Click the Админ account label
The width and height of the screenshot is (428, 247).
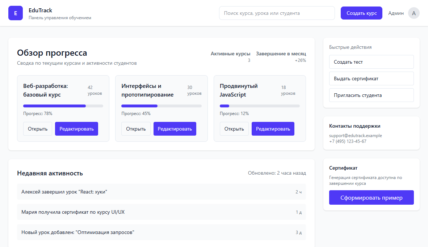pos(395,13)
